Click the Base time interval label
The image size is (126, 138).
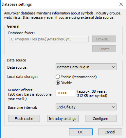23,107
